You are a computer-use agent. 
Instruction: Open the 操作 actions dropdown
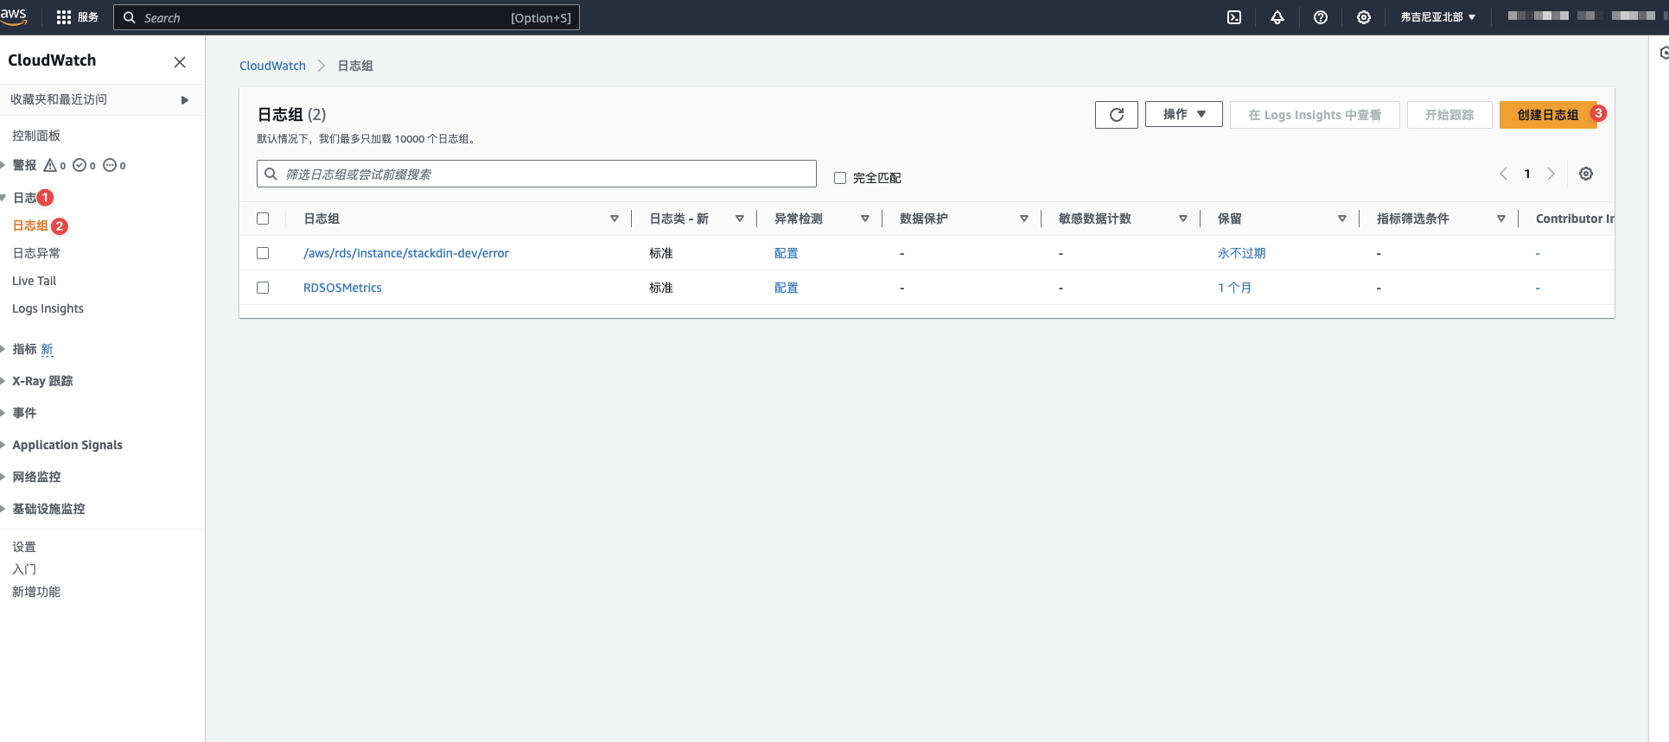click(1183, 114)
